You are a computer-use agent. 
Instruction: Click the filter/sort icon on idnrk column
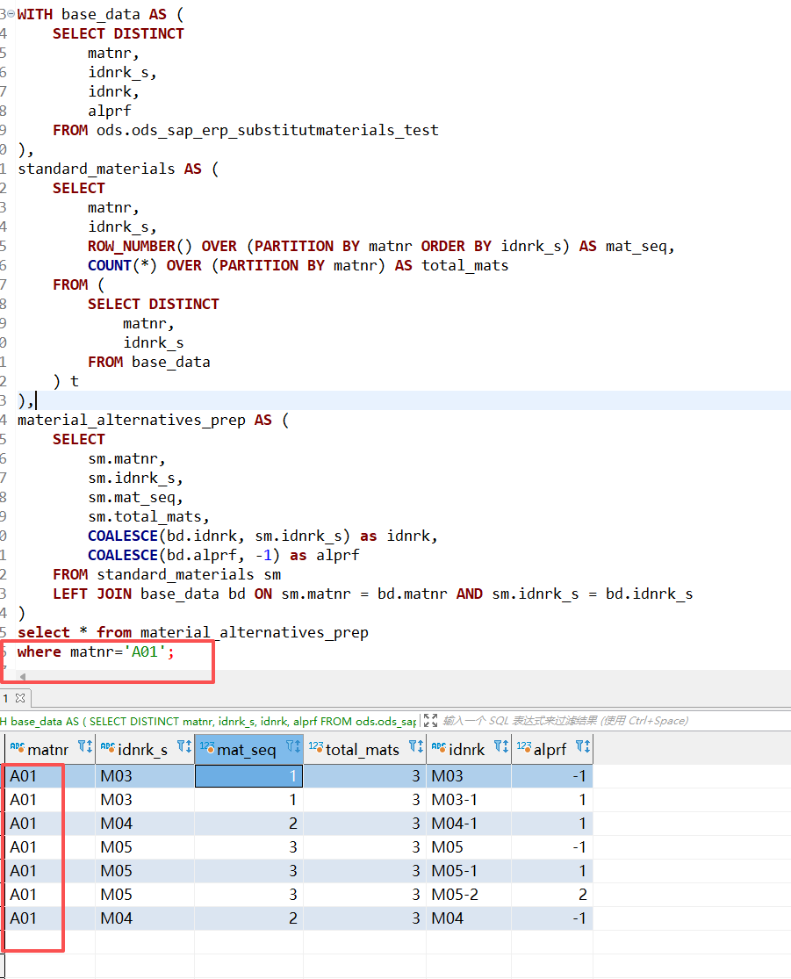[501, 748]
